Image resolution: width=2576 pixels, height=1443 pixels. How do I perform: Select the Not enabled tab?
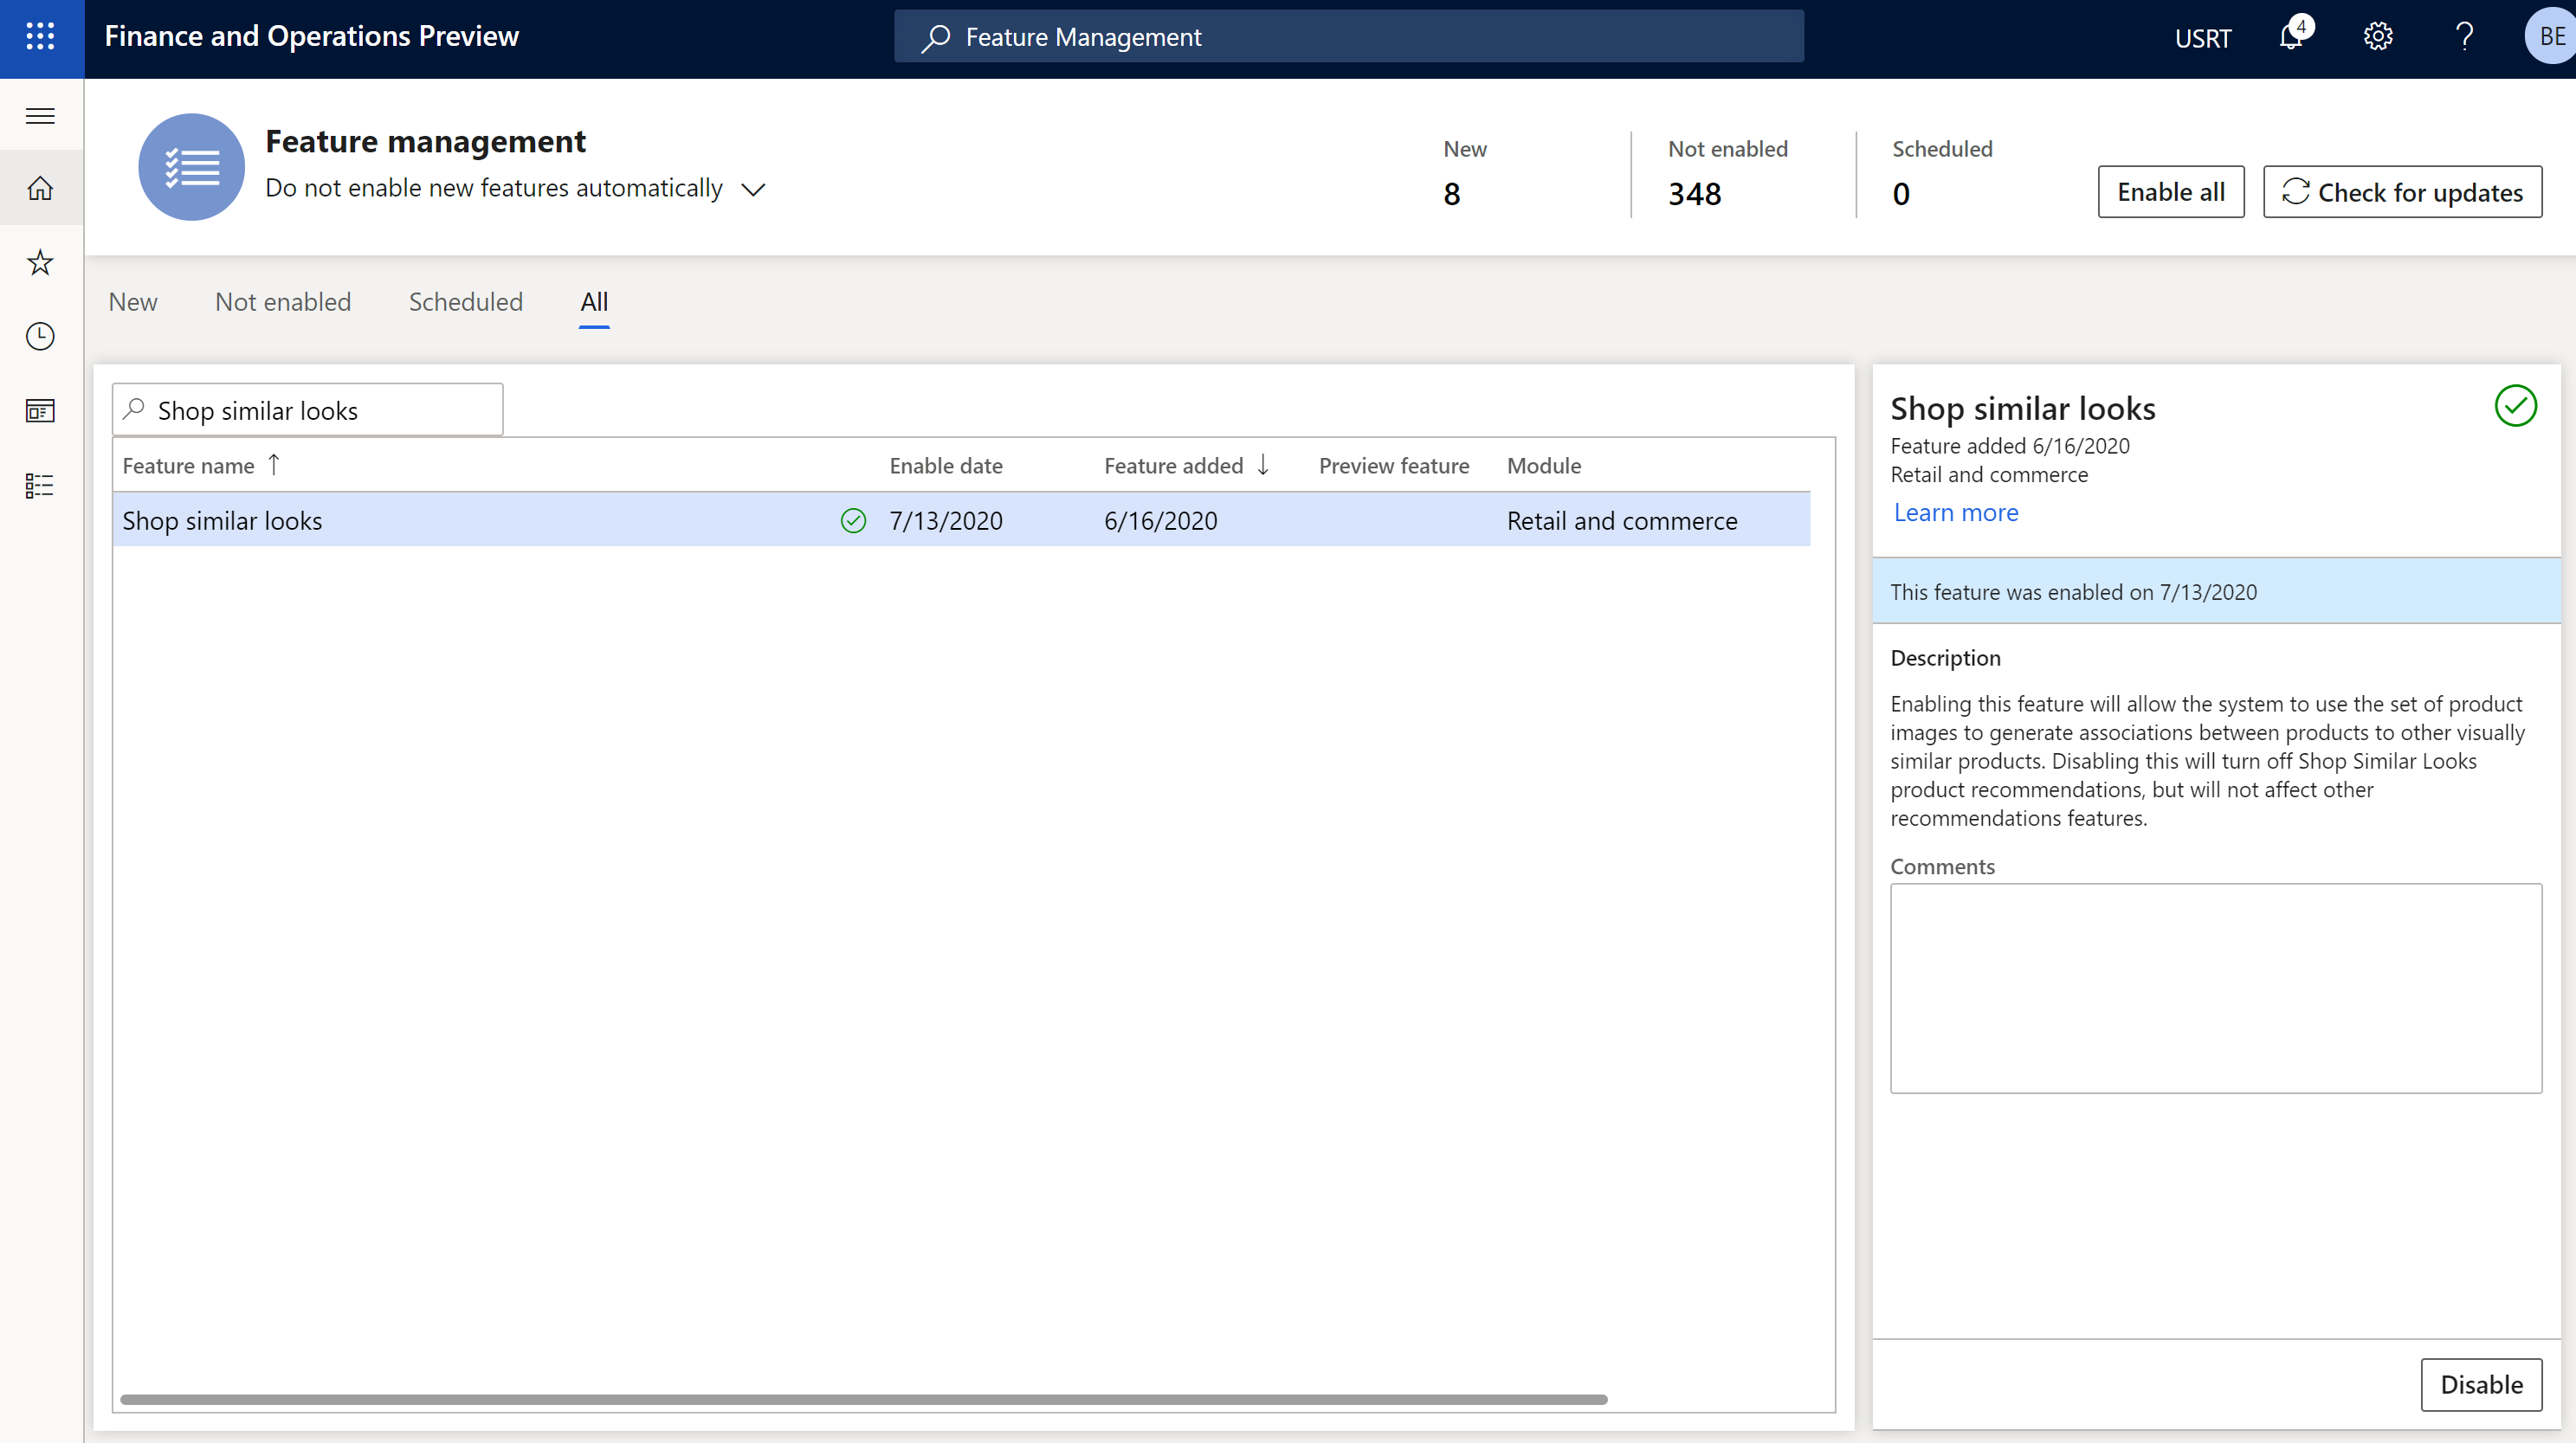pos(281,300)
